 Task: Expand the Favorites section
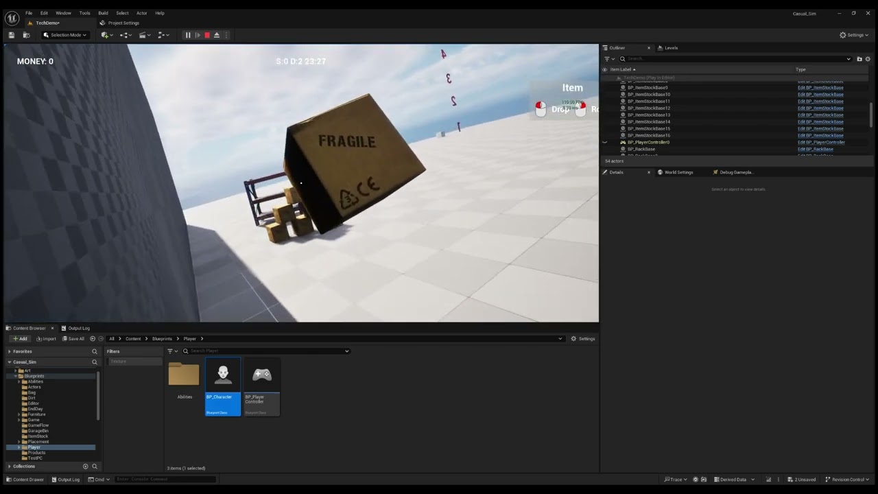tap(10, 351)
